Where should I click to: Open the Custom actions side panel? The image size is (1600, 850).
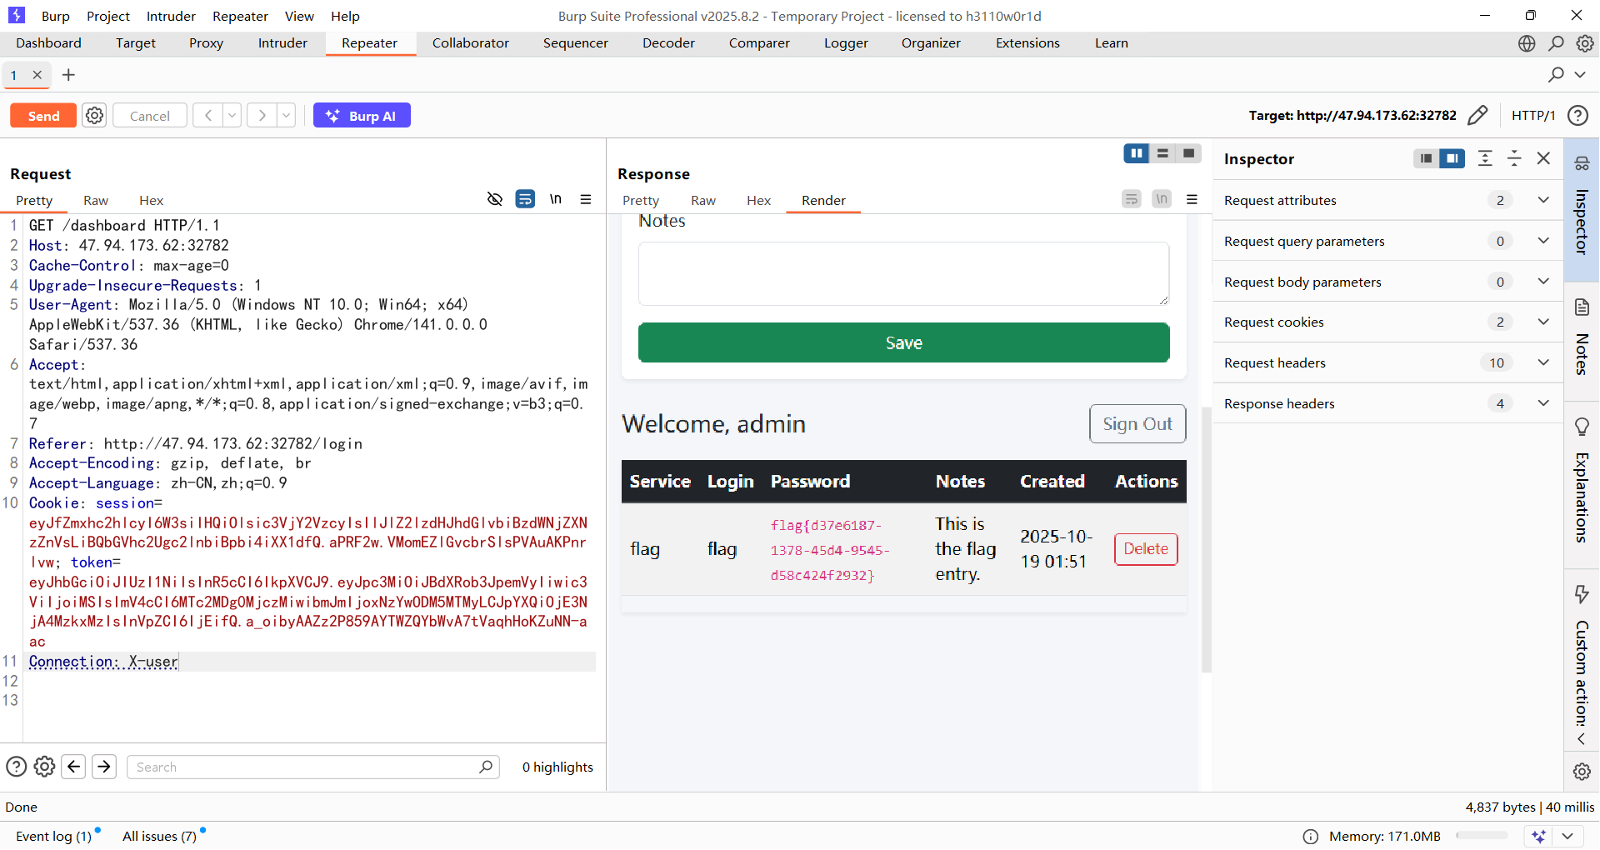[1582, 593]
